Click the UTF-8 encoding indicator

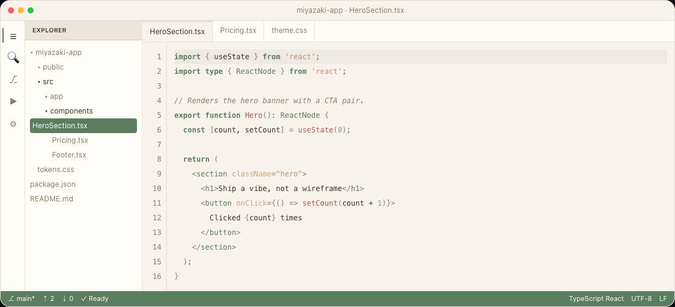[x=641, y=298]
